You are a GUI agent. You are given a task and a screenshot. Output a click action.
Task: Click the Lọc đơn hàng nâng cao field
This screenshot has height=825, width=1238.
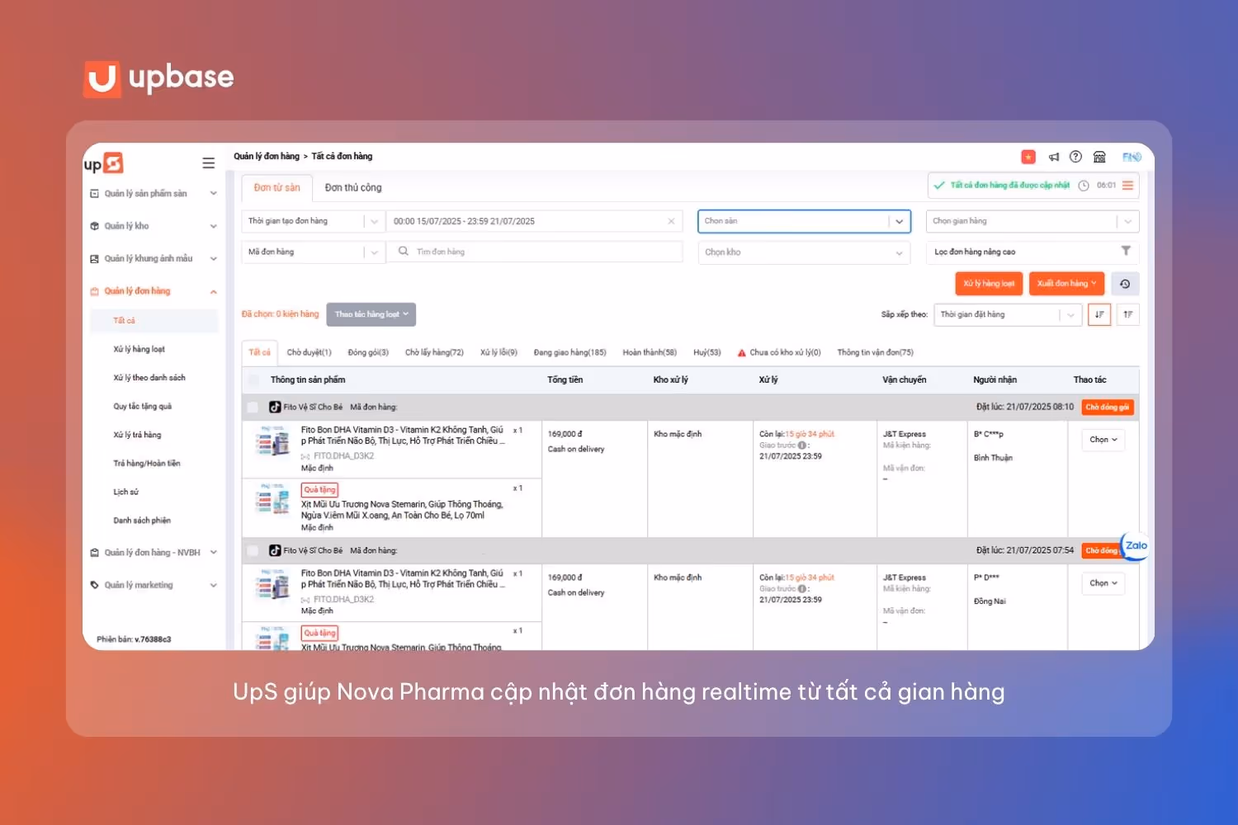[x=1032, y=252]
